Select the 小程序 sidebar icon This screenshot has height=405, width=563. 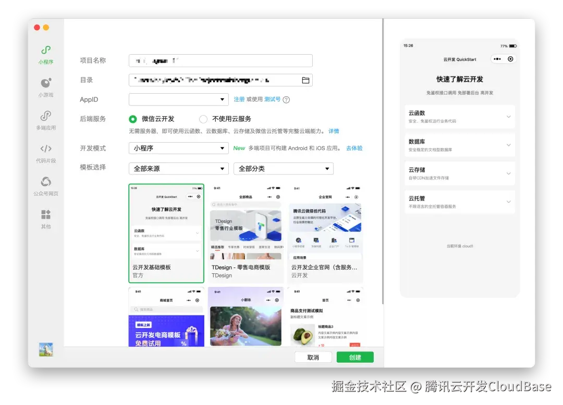(45, 54)
